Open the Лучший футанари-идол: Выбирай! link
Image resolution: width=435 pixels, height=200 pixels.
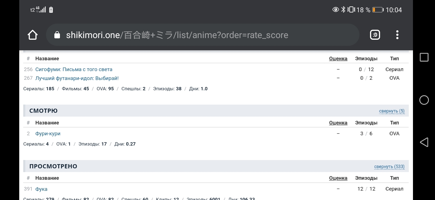[x=77, y=78]
